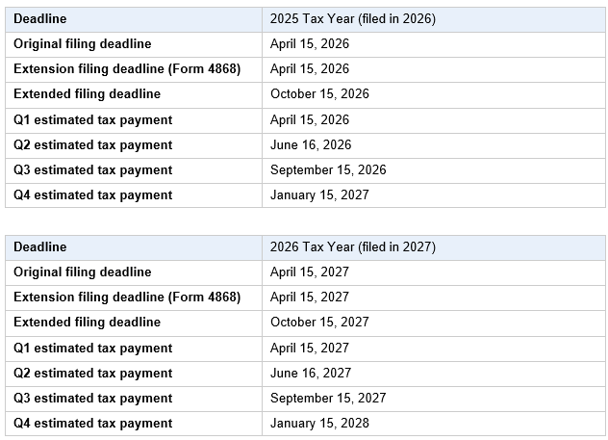Select the 2025 Tax Year header cell

coord(353,18)
